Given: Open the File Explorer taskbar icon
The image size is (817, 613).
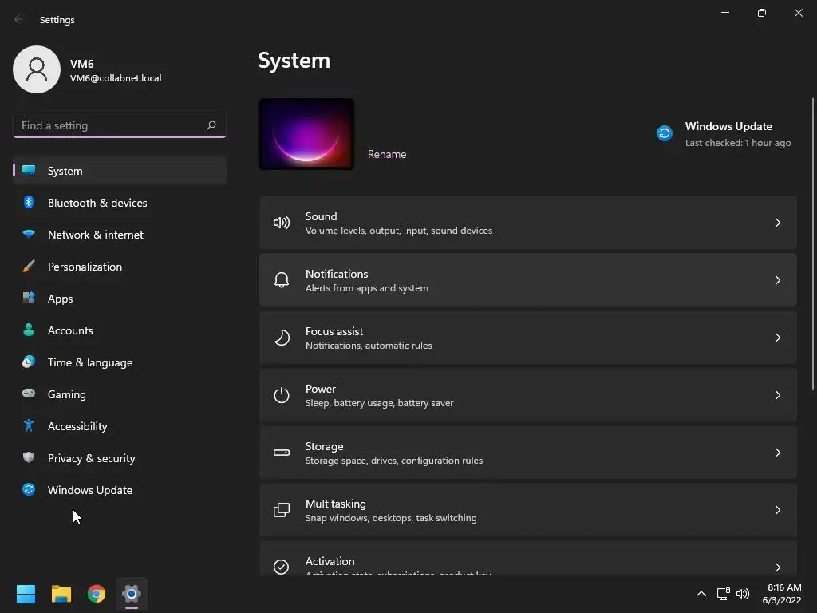Looking at the screenshot, I should [x=61, y=594].
